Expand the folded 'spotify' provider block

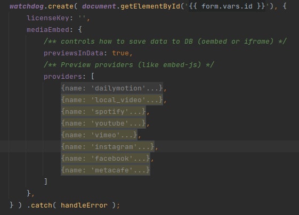103,112
